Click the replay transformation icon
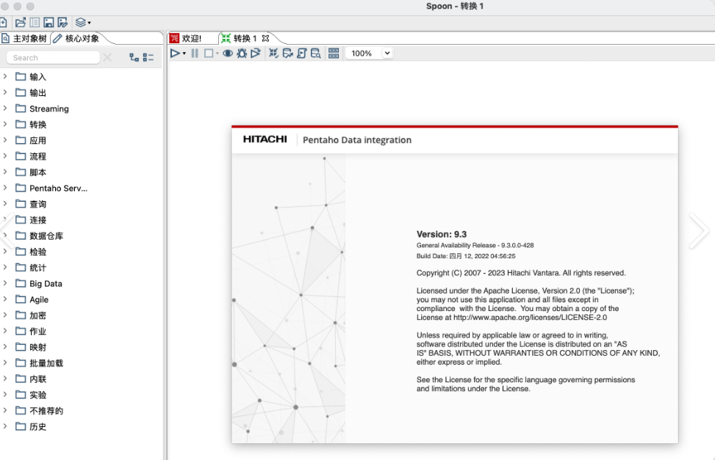715x460 pixels. point(256,54)
